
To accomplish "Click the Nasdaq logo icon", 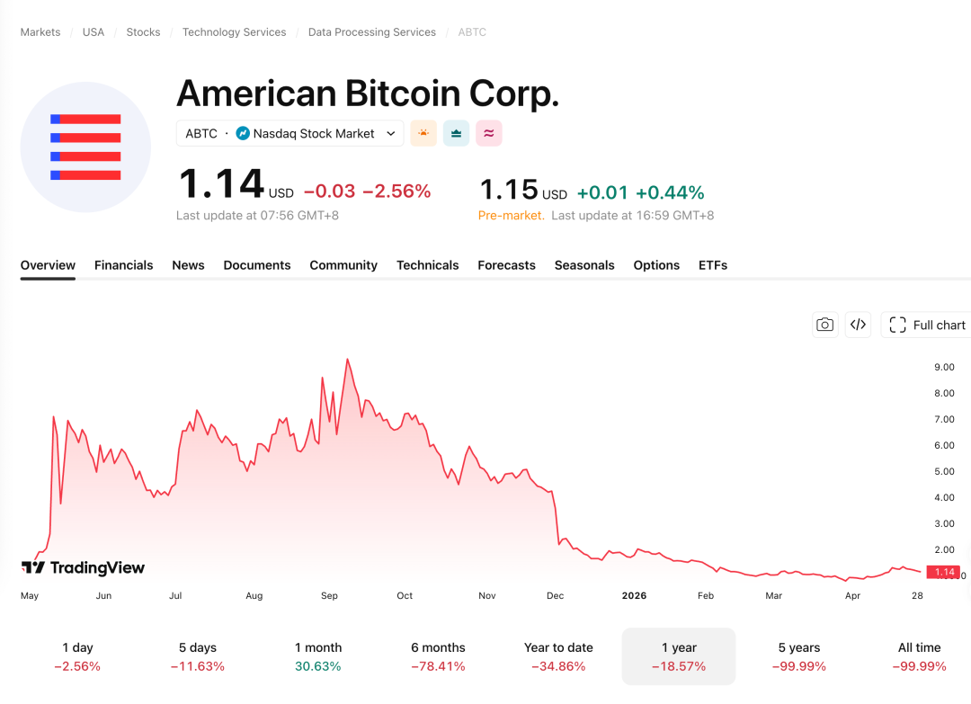I will (x=243, y=133).
